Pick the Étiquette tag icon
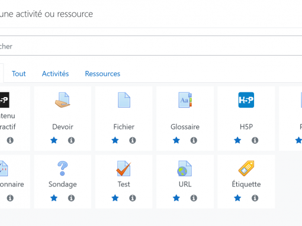302x226 pixels. pos(246,169)
